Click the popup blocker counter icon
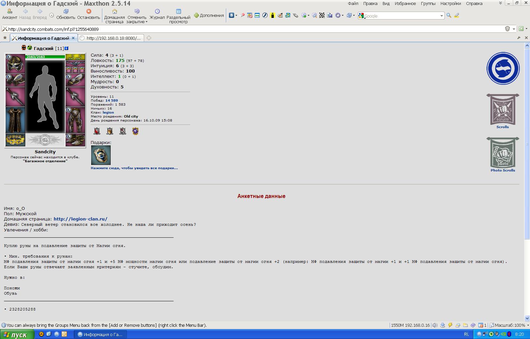The image size is (530, 339). (482, 325)
